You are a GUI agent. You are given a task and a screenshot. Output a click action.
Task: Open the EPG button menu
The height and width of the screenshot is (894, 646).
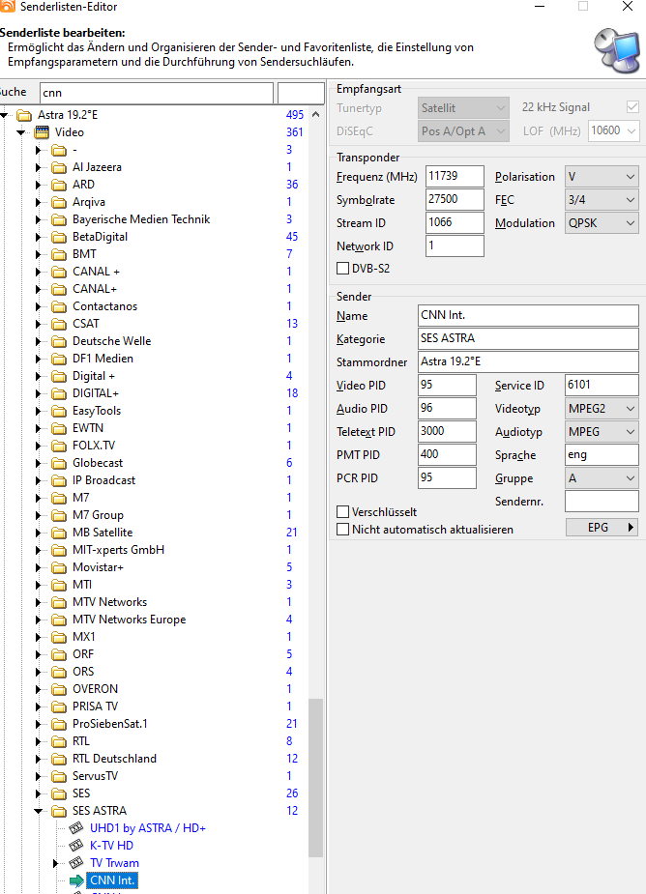tap(602, 528)
